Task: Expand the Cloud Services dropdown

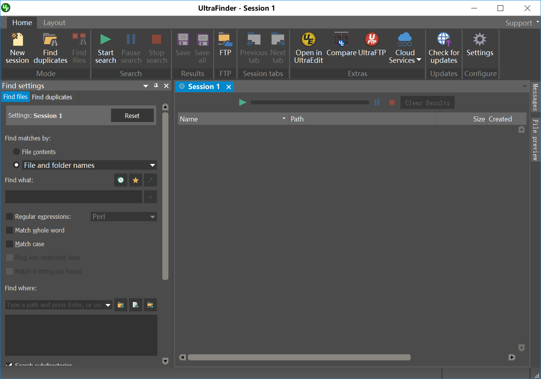Action: (405, 48)
